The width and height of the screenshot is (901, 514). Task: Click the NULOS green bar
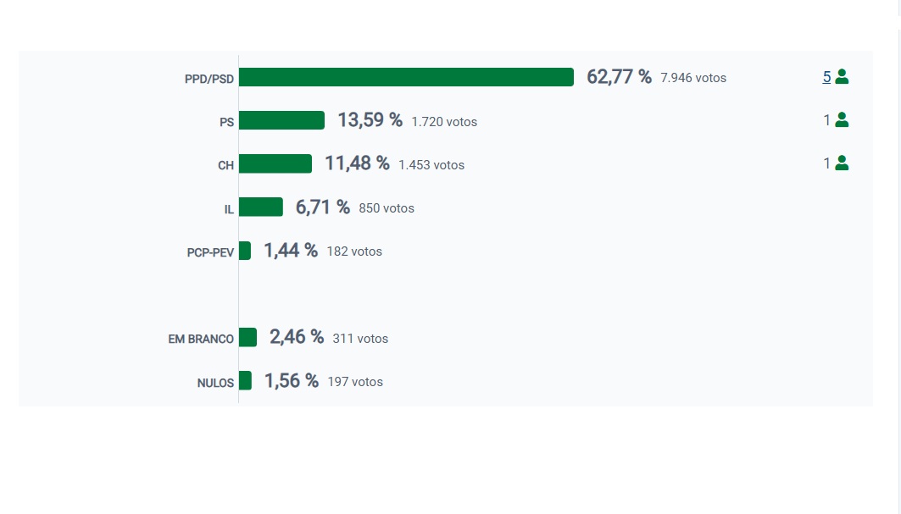(245, 381)
